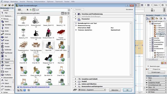Image resolution: width=167 pixels, height=94 pixels.
Task: Open the Teamwork menu
Action: tap(59, 2)
